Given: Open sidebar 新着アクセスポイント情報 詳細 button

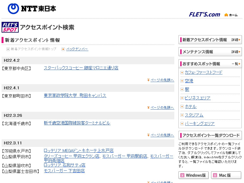Looking at the screenshot, I should coord(210,40).
